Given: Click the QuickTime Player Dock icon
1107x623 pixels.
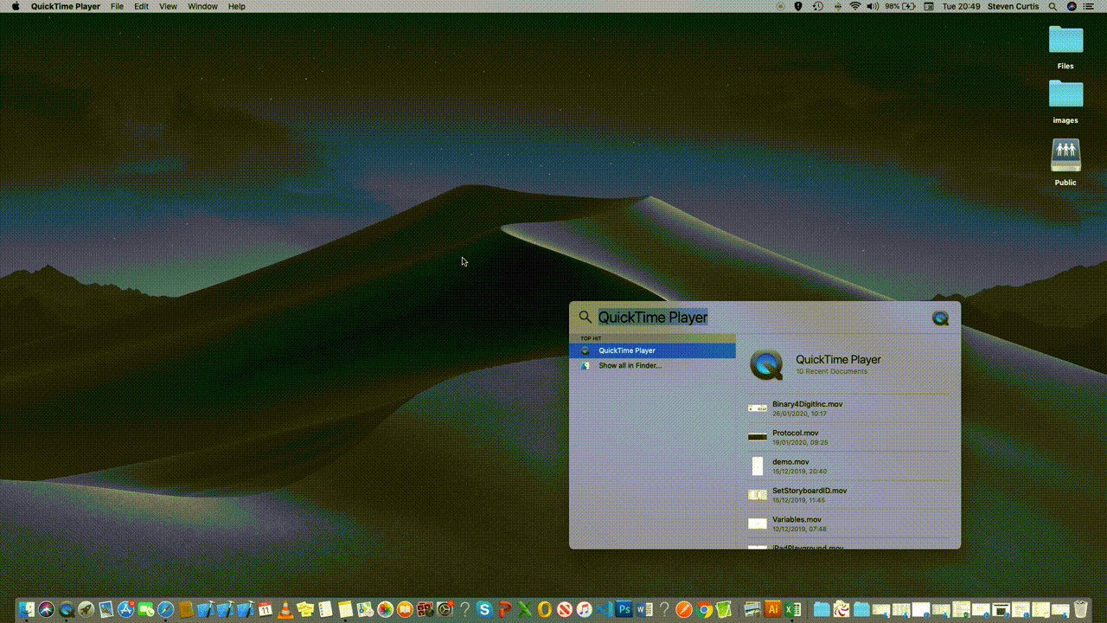Looking at the screenshot, I should (66, 609).
